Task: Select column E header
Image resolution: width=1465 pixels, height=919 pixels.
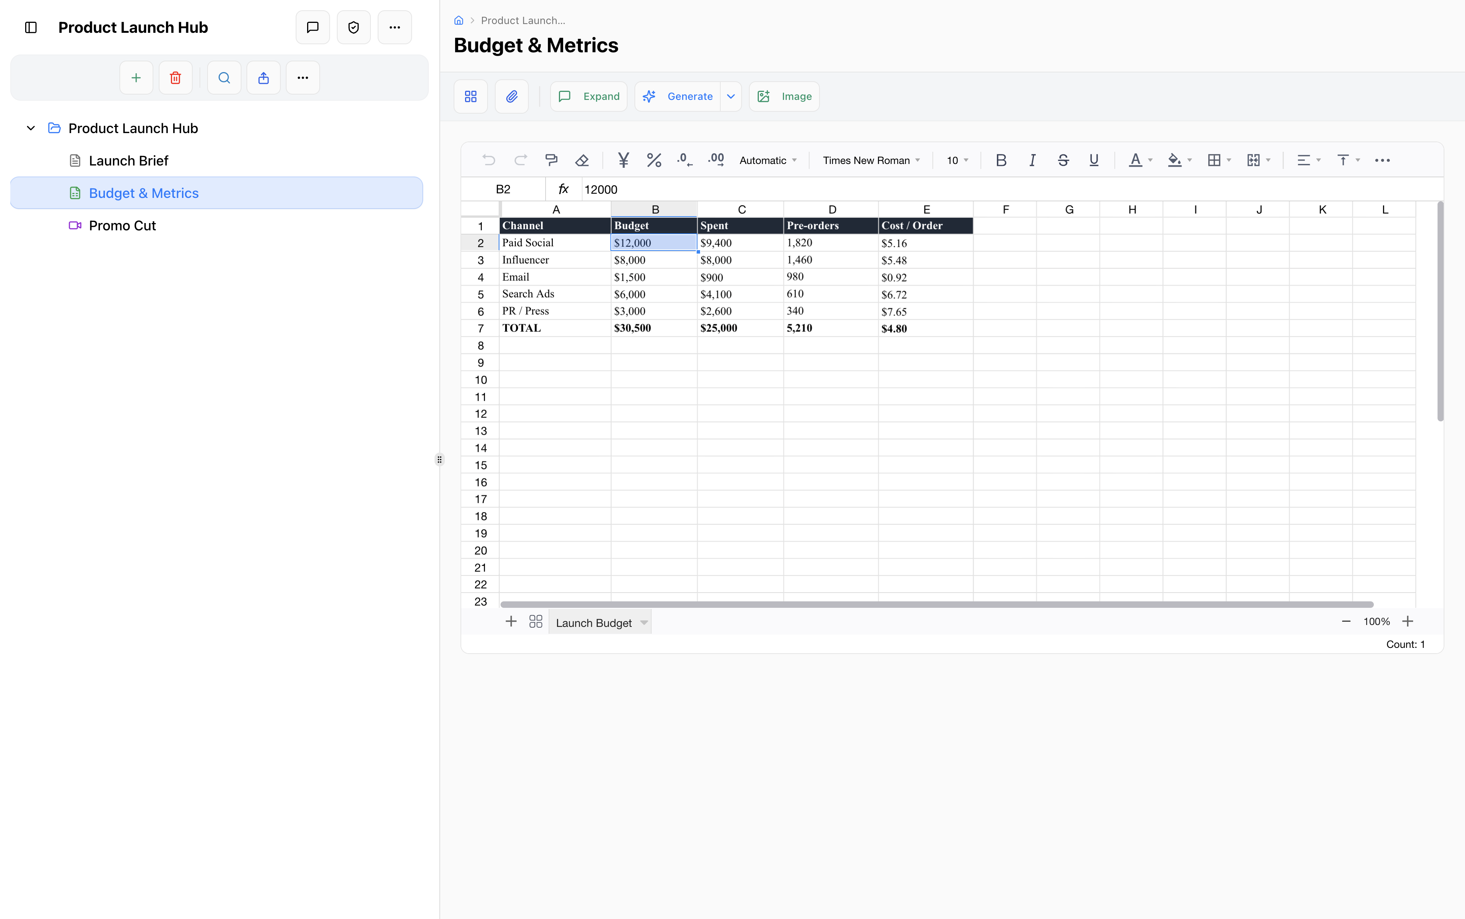Action: 926,210
